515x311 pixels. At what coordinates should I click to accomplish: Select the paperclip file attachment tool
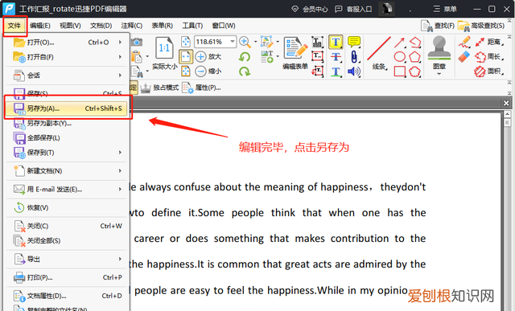pos(354,57)
